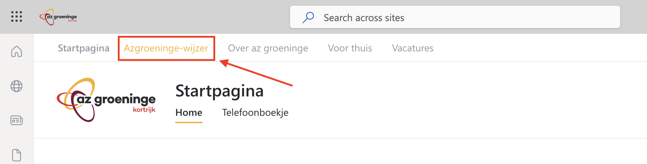
Task: Click the magnifying glass search icon
Action: click(x=308, y=17)
